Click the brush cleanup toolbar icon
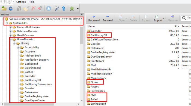This screenshot has width=191, height=106. [x=26, y=8]
